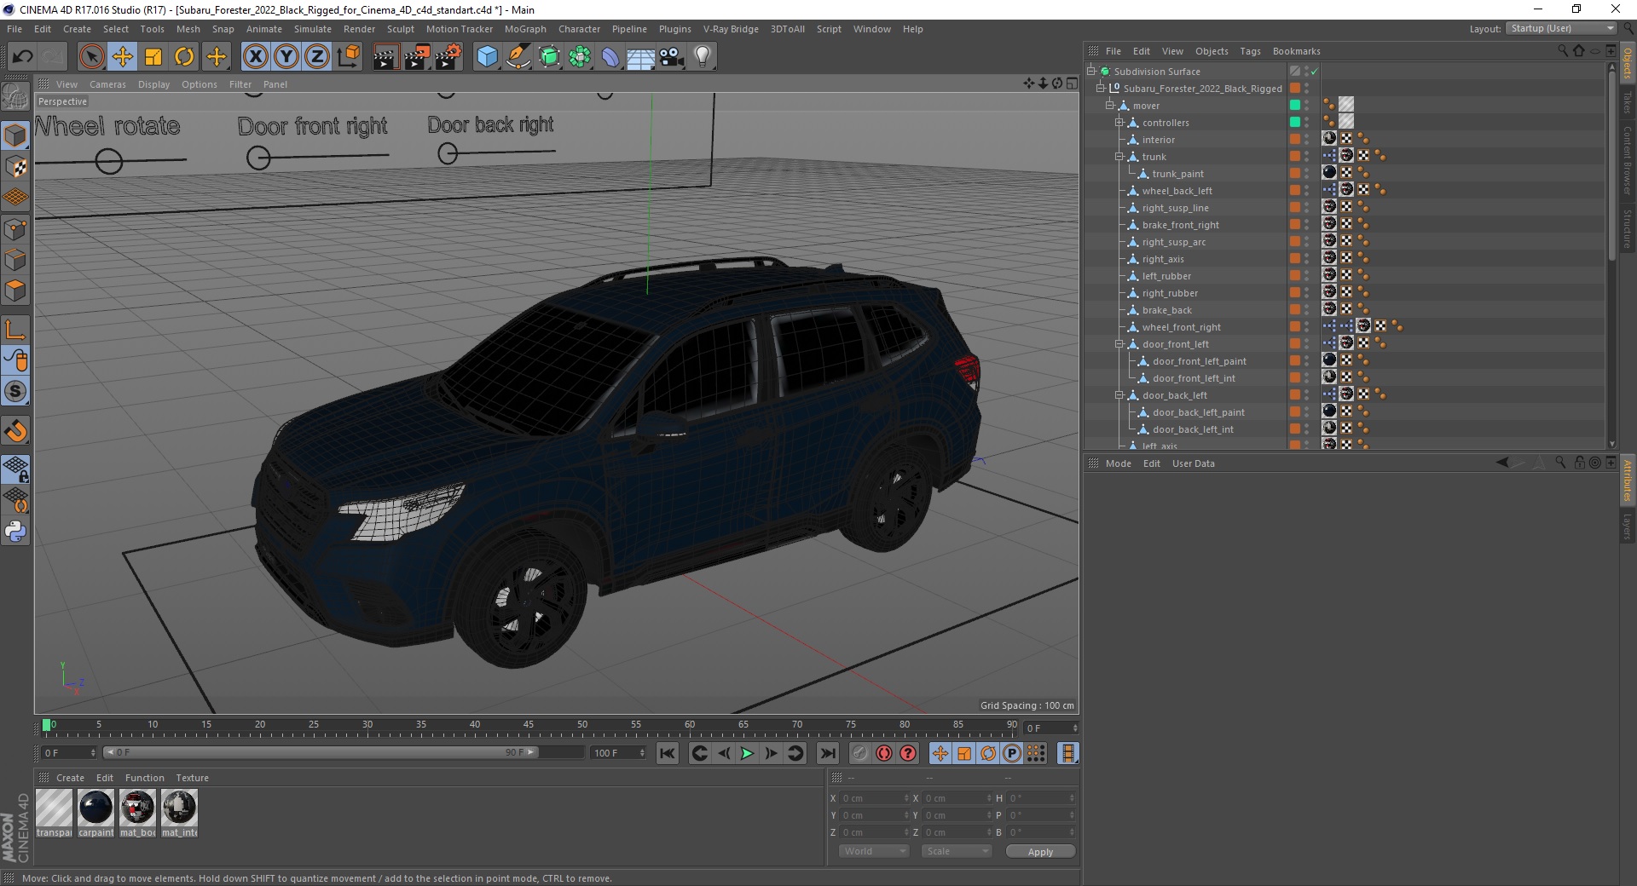Activate the Scale tool
This screenshot has height=886, width=1637.
[153, 57]
